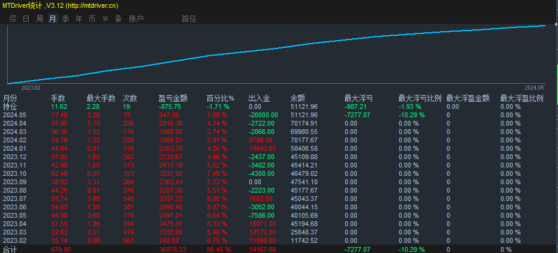The width and height of the screenshot is (558, 253).
Task: Open the 备 notes tab
Action: 119,19
